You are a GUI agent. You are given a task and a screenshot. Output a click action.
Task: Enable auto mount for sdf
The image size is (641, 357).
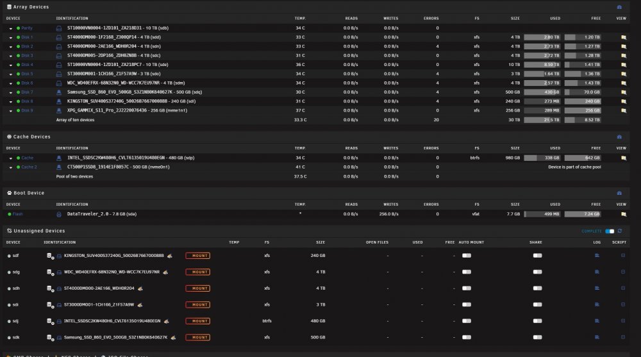coord(467,256)
